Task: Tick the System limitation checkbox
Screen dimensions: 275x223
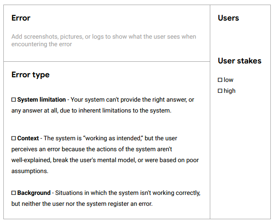Action: click(13, 100)
